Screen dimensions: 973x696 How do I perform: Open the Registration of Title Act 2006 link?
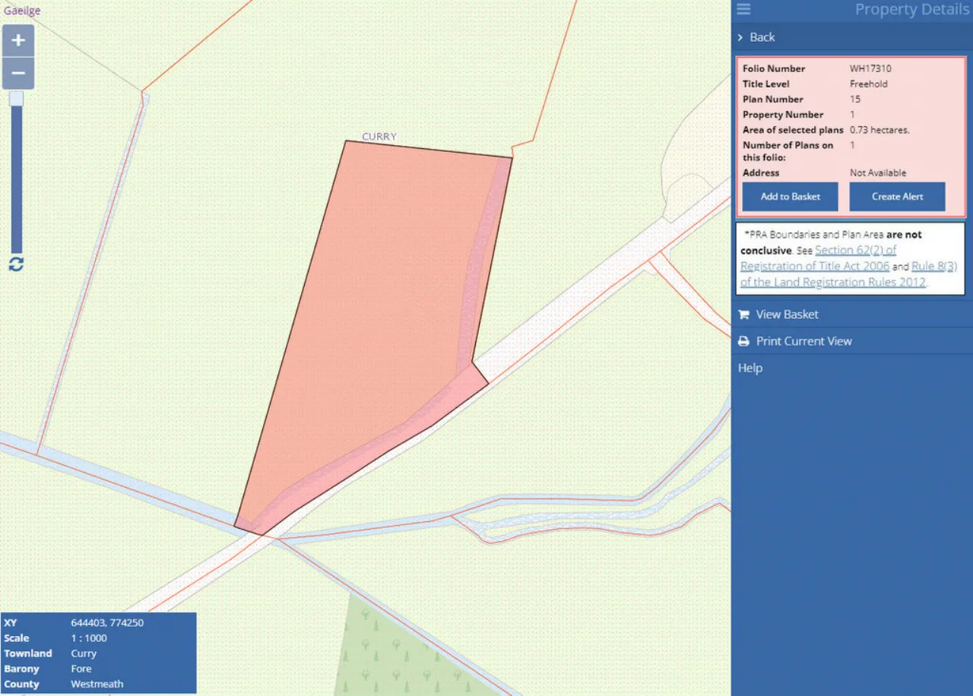click(x=814, y=266)
